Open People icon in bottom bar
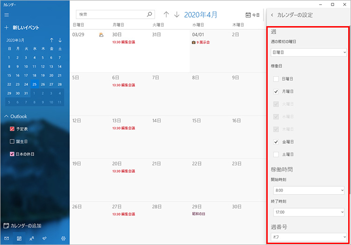 [x=32, y=238]
